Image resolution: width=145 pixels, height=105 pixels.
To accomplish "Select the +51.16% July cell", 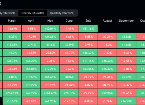I will click(x=88, y=29).
